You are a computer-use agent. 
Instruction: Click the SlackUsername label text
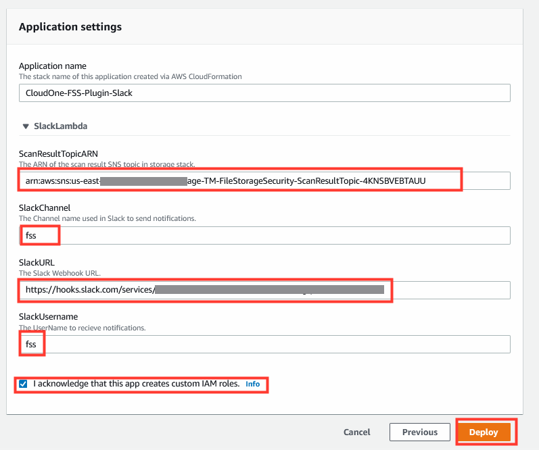click(x=49, y=316)
